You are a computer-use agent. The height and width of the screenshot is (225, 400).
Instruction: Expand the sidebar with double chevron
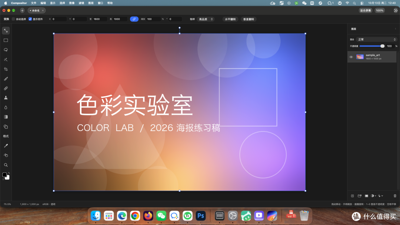coord(396,10)
